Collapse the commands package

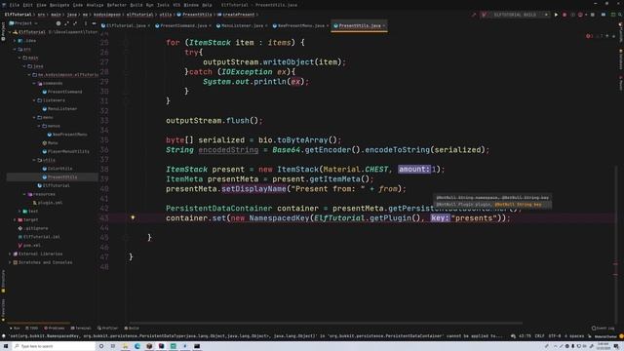(34, 83)
